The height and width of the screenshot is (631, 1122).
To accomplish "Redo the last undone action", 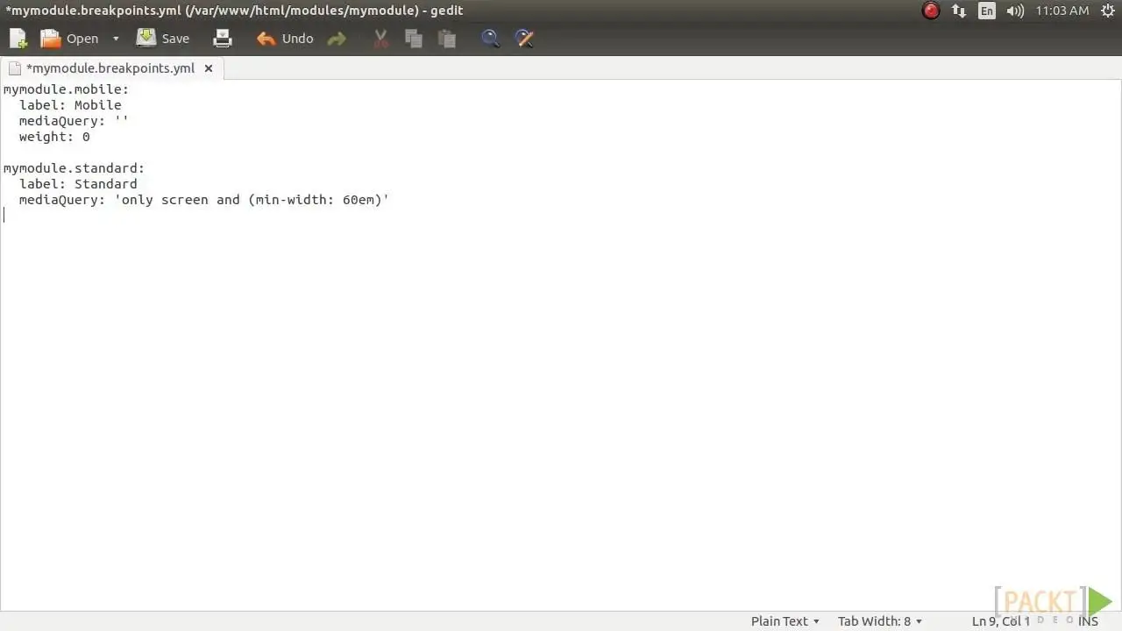I will tap(337, 38).
